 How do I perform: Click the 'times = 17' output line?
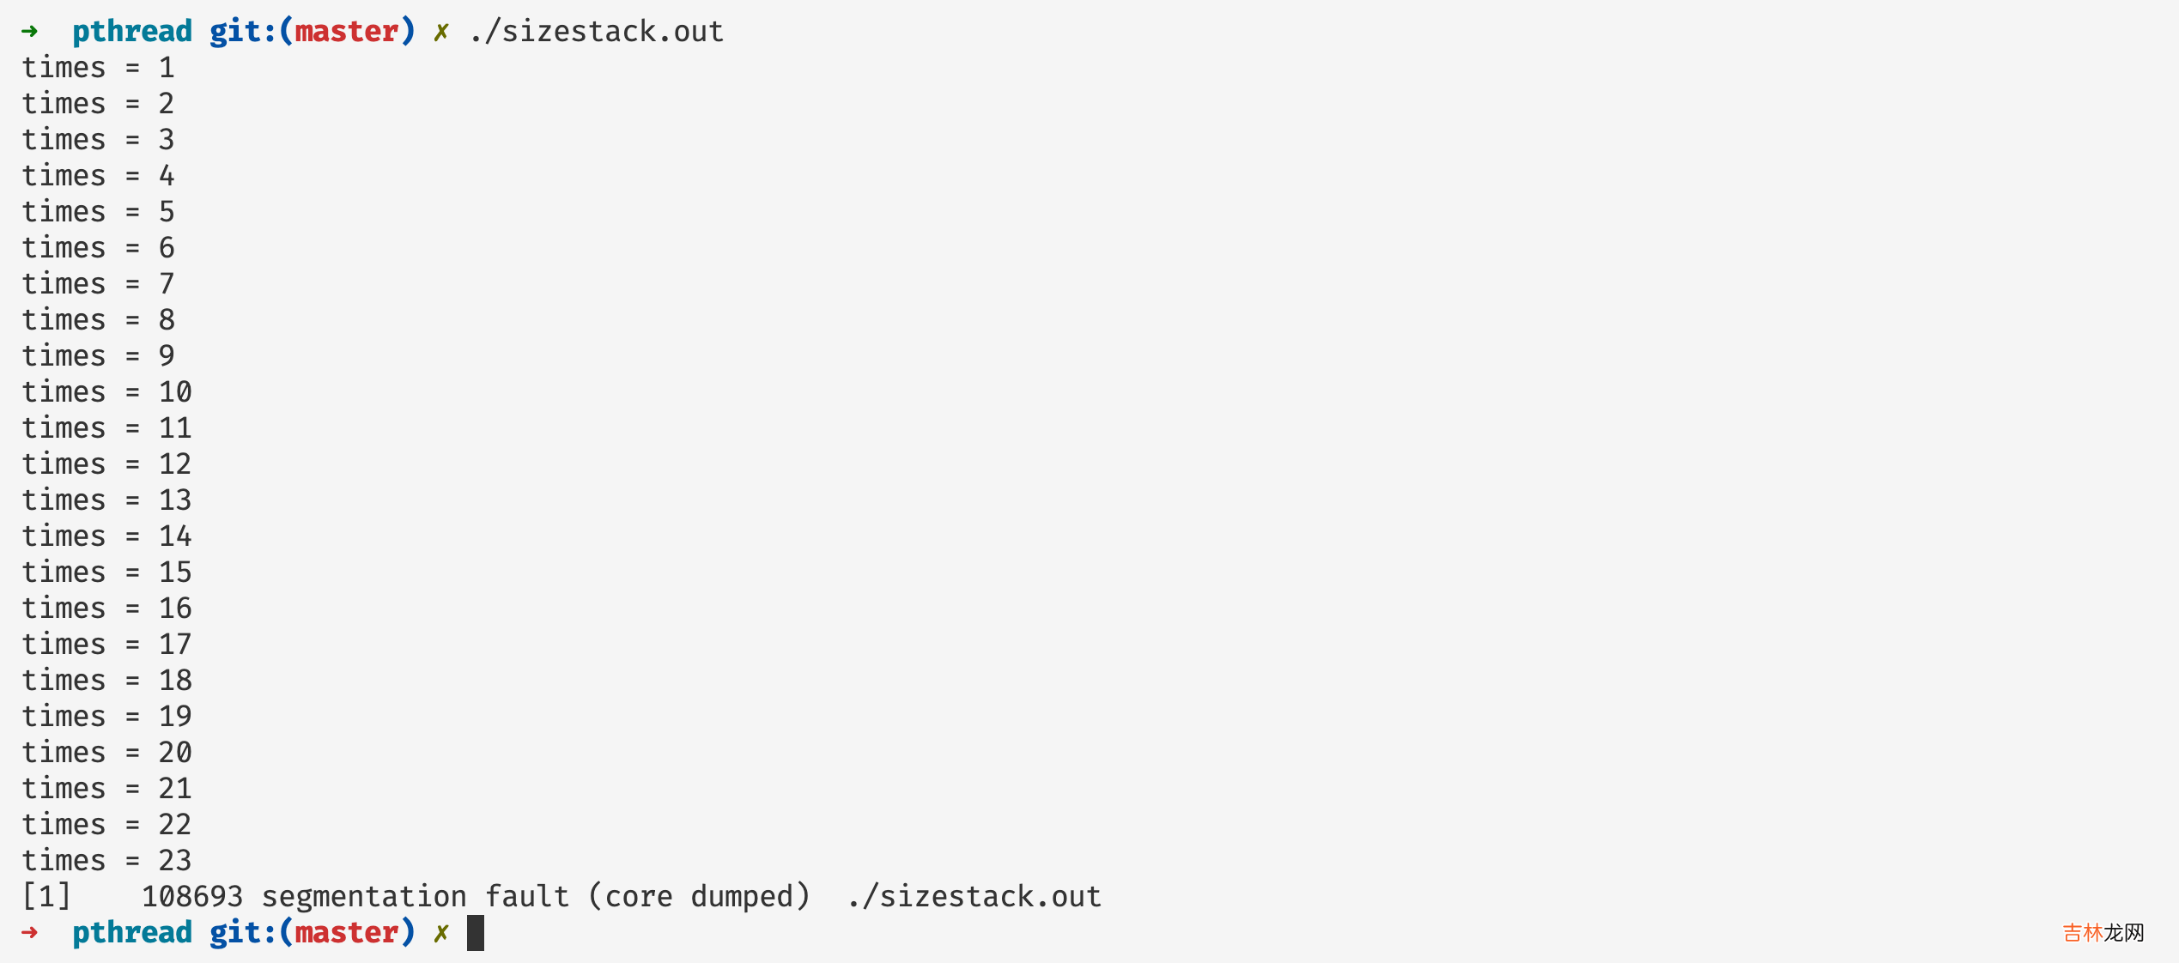point(106,645)
